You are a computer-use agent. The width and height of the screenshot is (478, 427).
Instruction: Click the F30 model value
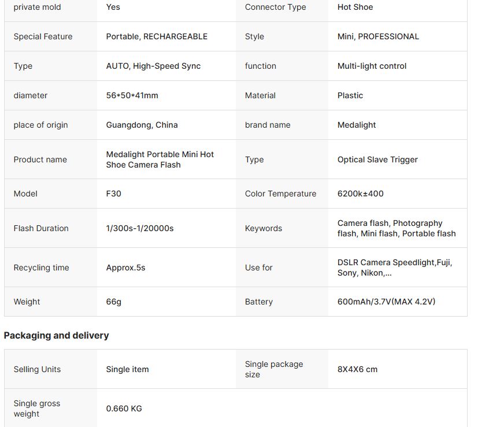point(113,194)
